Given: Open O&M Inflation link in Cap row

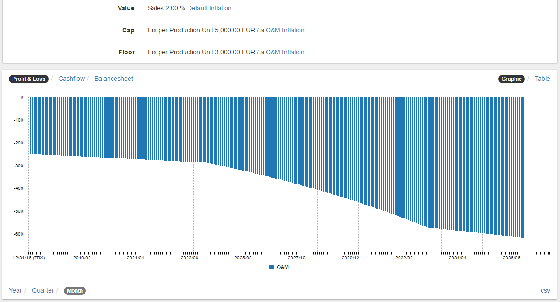Looking at the screenshot, I should point(285,30).
